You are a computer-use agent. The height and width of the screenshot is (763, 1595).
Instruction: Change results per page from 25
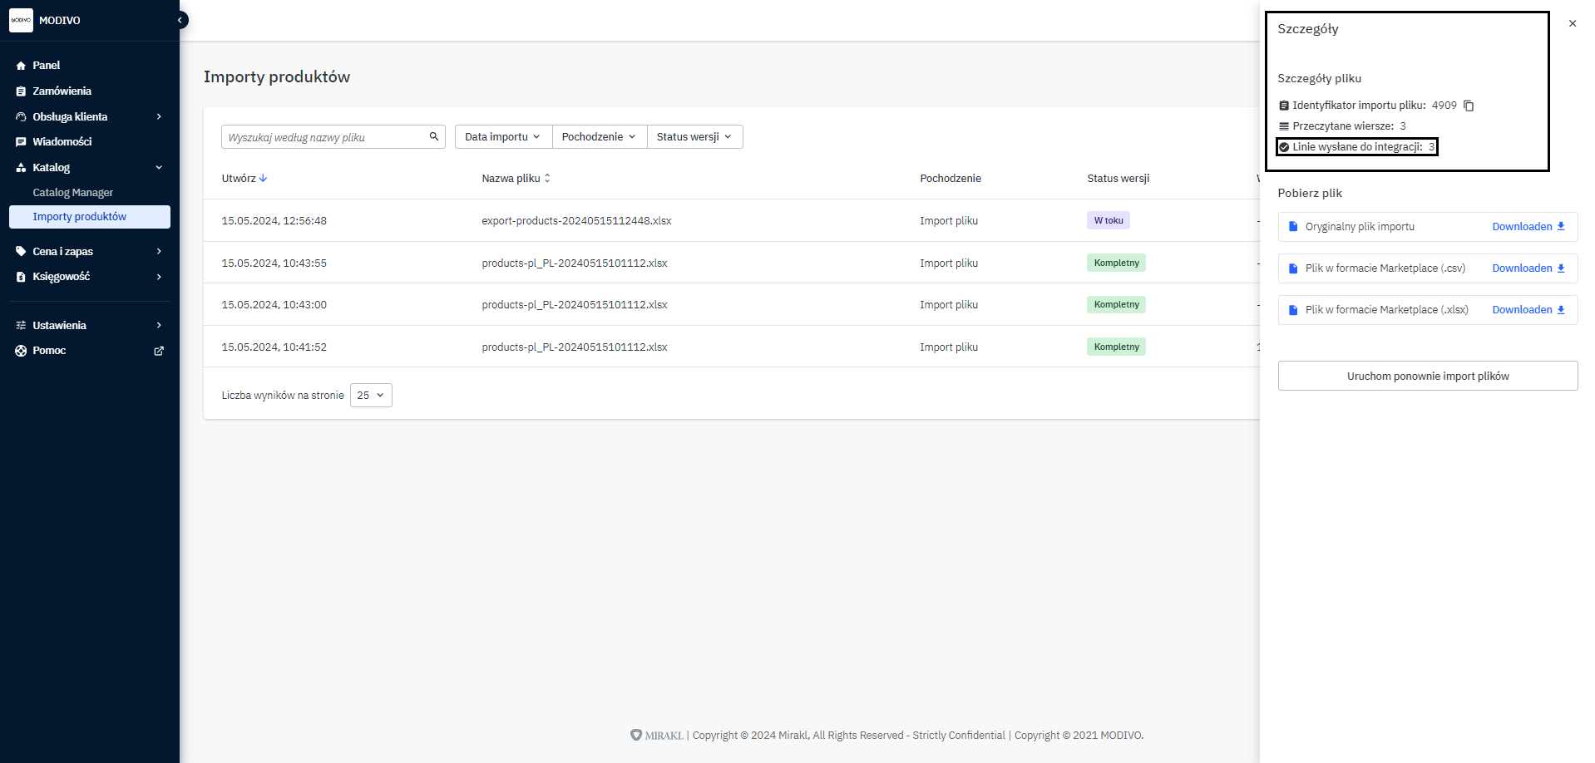[371, 396]
